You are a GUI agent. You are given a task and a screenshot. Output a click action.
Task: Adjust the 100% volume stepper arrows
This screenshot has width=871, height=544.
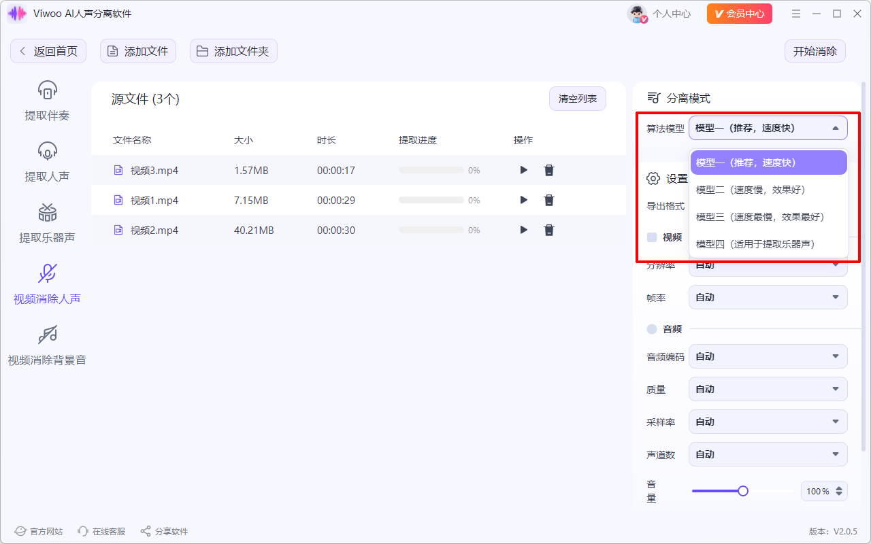click(x=839, y=491)
